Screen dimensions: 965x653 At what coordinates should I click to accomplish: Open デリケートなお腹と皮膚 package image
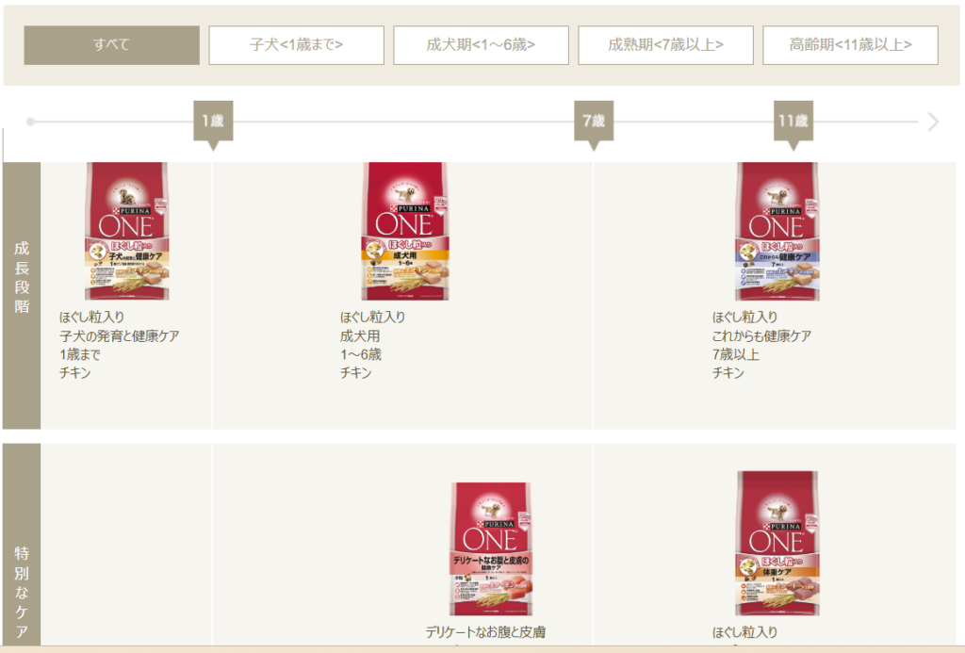(x=491, y=549)
